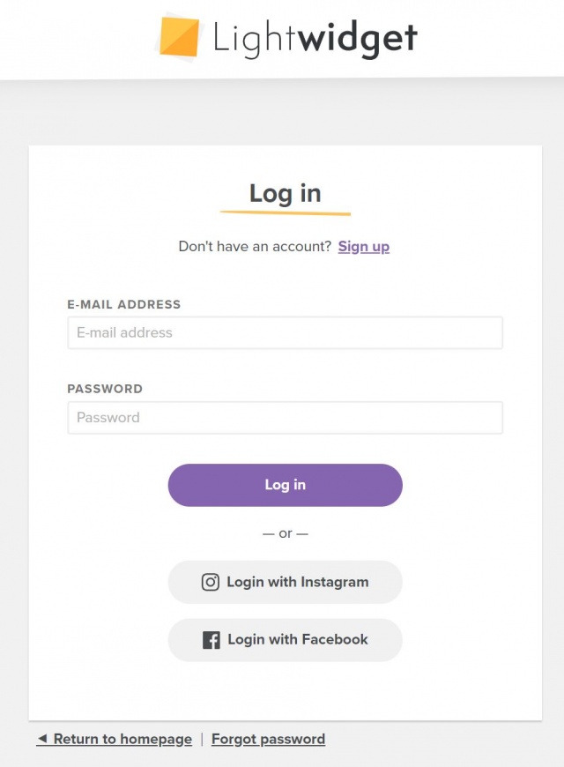Click the Instagram camera icon
The image size is (564, 767).
[211, 582]
